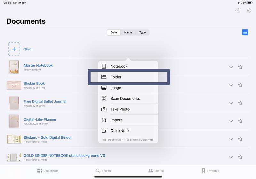Image resolution: width=256 pixels, height=179 pixels.
Task: Sort documents by Type
Action: pos(142,32)
